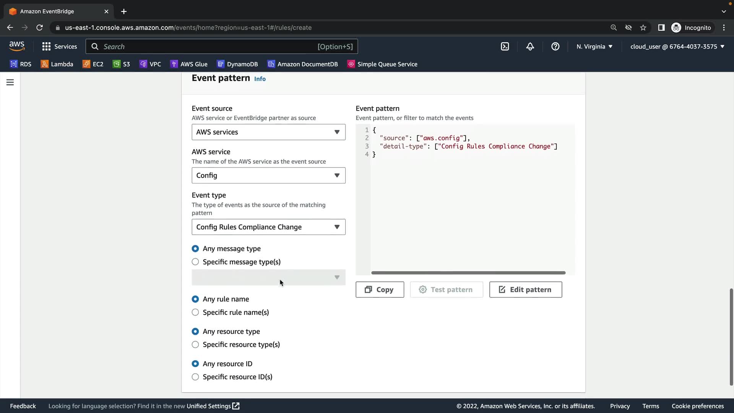This screenshot has height=413, width=734.
Task: Click the AWS logo home icon
Action: tap(17, 46)
